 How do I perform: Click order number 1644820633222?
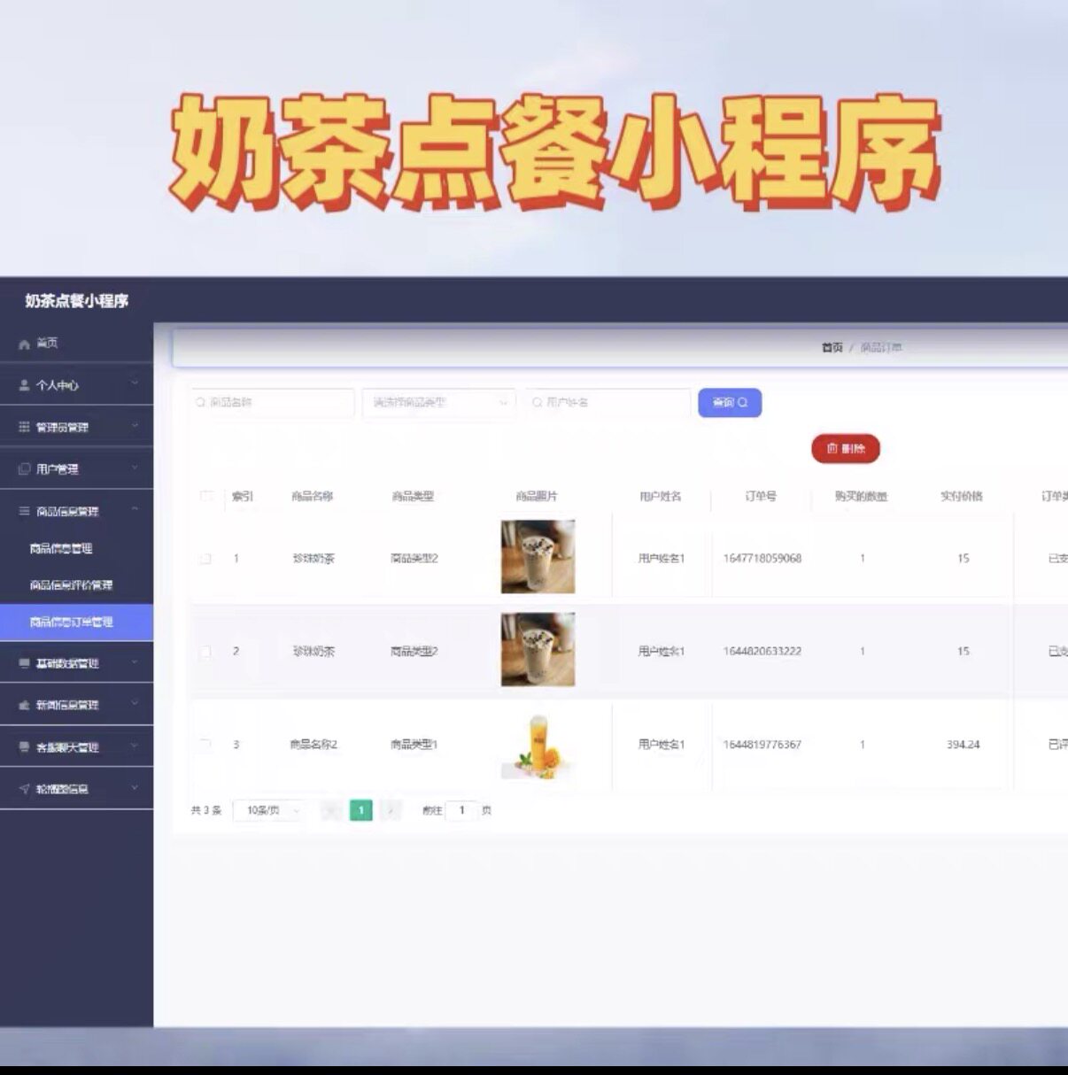(762, 652)
